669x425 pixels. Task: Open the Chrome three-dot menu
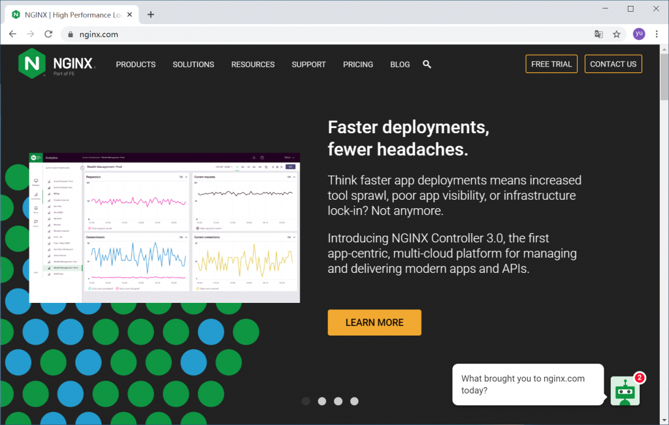click(657, 34)
